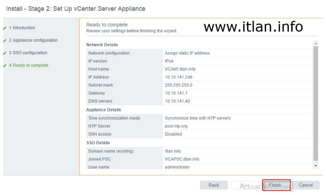Click the SSH access Disabled value
Screen dimensions: 326x195
[x=173, y=134]
